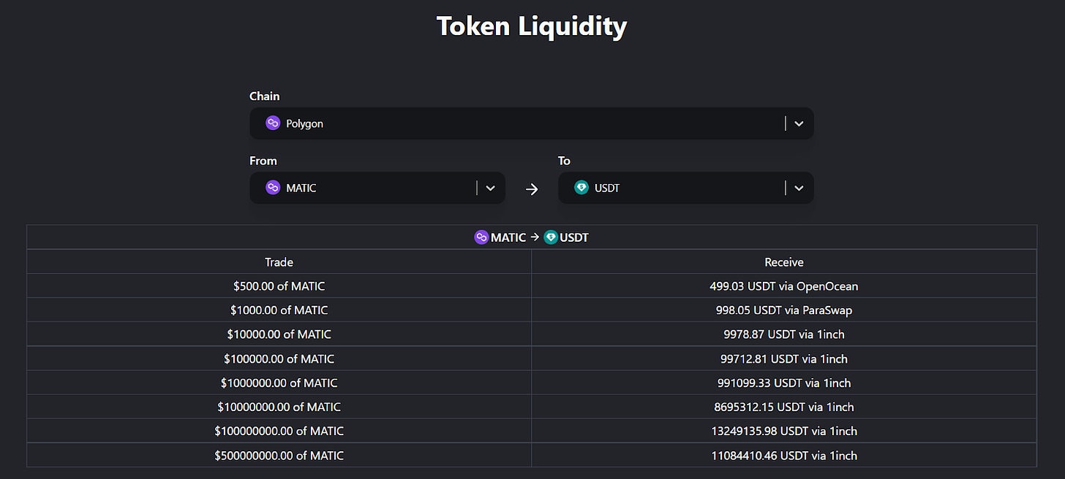
Task: Click the MATIC icon in table header
Action: coord(481,237)
